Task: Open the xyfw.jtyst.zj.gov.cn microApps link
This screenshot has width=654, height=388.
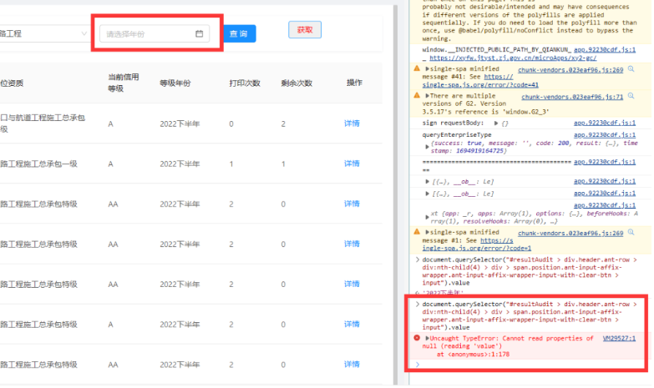Action: (513, 58)
